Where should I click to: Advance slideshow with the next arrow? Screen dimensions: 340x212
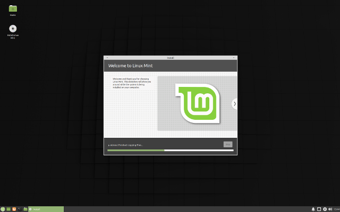click(x=235, y=104)
